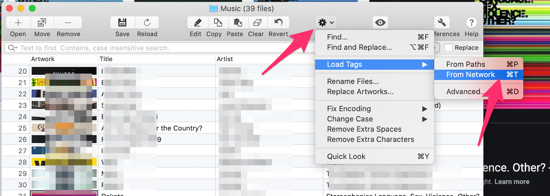550x196 pixels.
Task: Save changes with the floppy disk icon
Action: pos(122,23)
